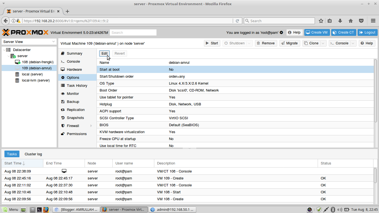
Task: Bookmark this page with the star icon
Action: click(x=321, y=21)
